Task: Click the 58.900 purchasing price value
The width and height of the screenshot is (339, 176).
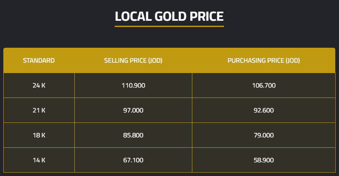Action: (263, 160)
